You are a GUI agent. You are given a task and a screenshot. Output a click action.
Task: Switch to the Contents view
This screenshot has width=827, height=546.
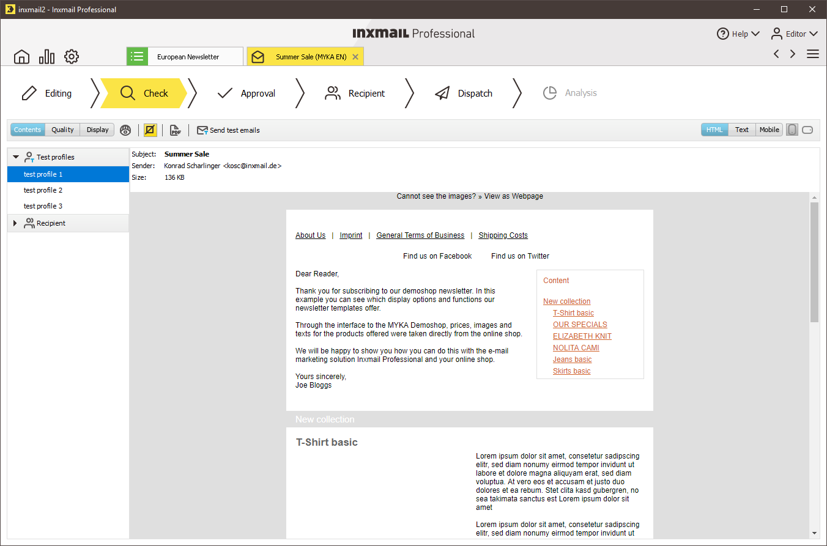[28, 130]
